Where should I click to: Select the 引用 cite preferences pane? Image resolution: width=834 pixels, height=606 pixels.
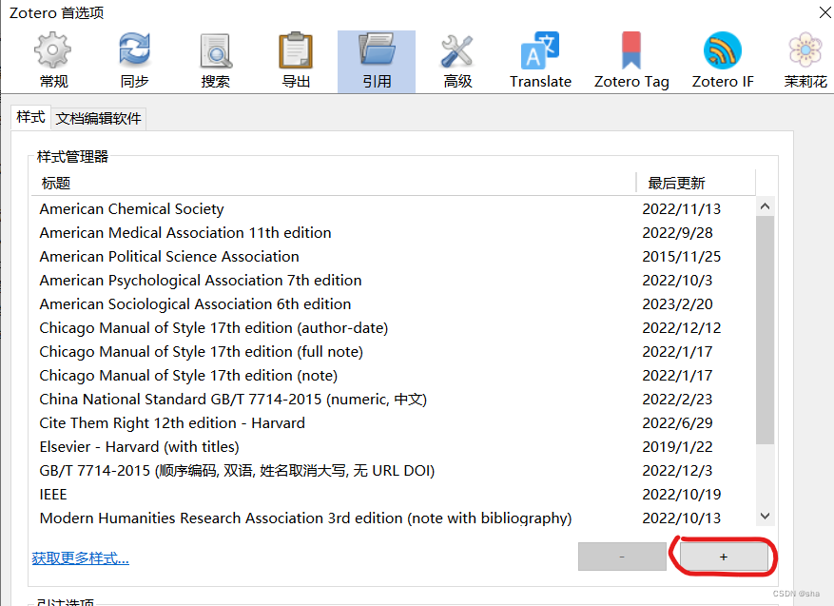[377, 61]
